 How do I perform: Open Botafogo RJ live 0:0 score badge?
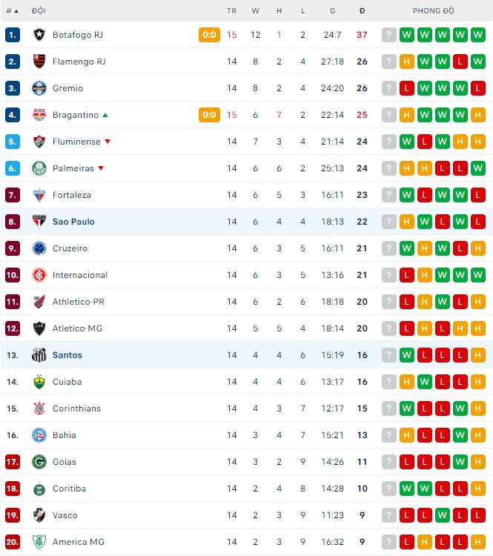pos(209,35)
